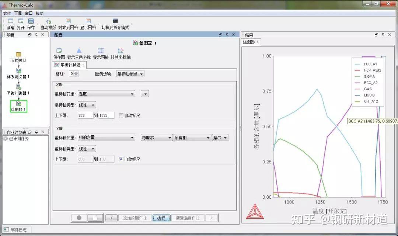Open the 工具 menu

pos(17,13)
